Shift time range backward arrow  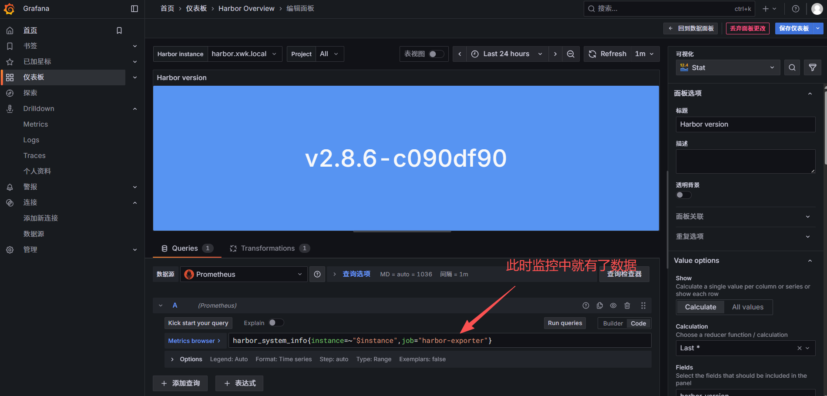coord(460,54)
